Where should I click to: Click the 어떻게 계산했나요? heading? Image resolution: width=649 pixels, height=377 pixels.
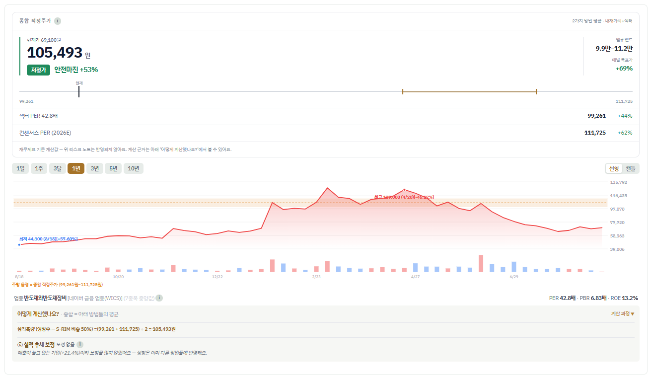(x=38, y=314)
